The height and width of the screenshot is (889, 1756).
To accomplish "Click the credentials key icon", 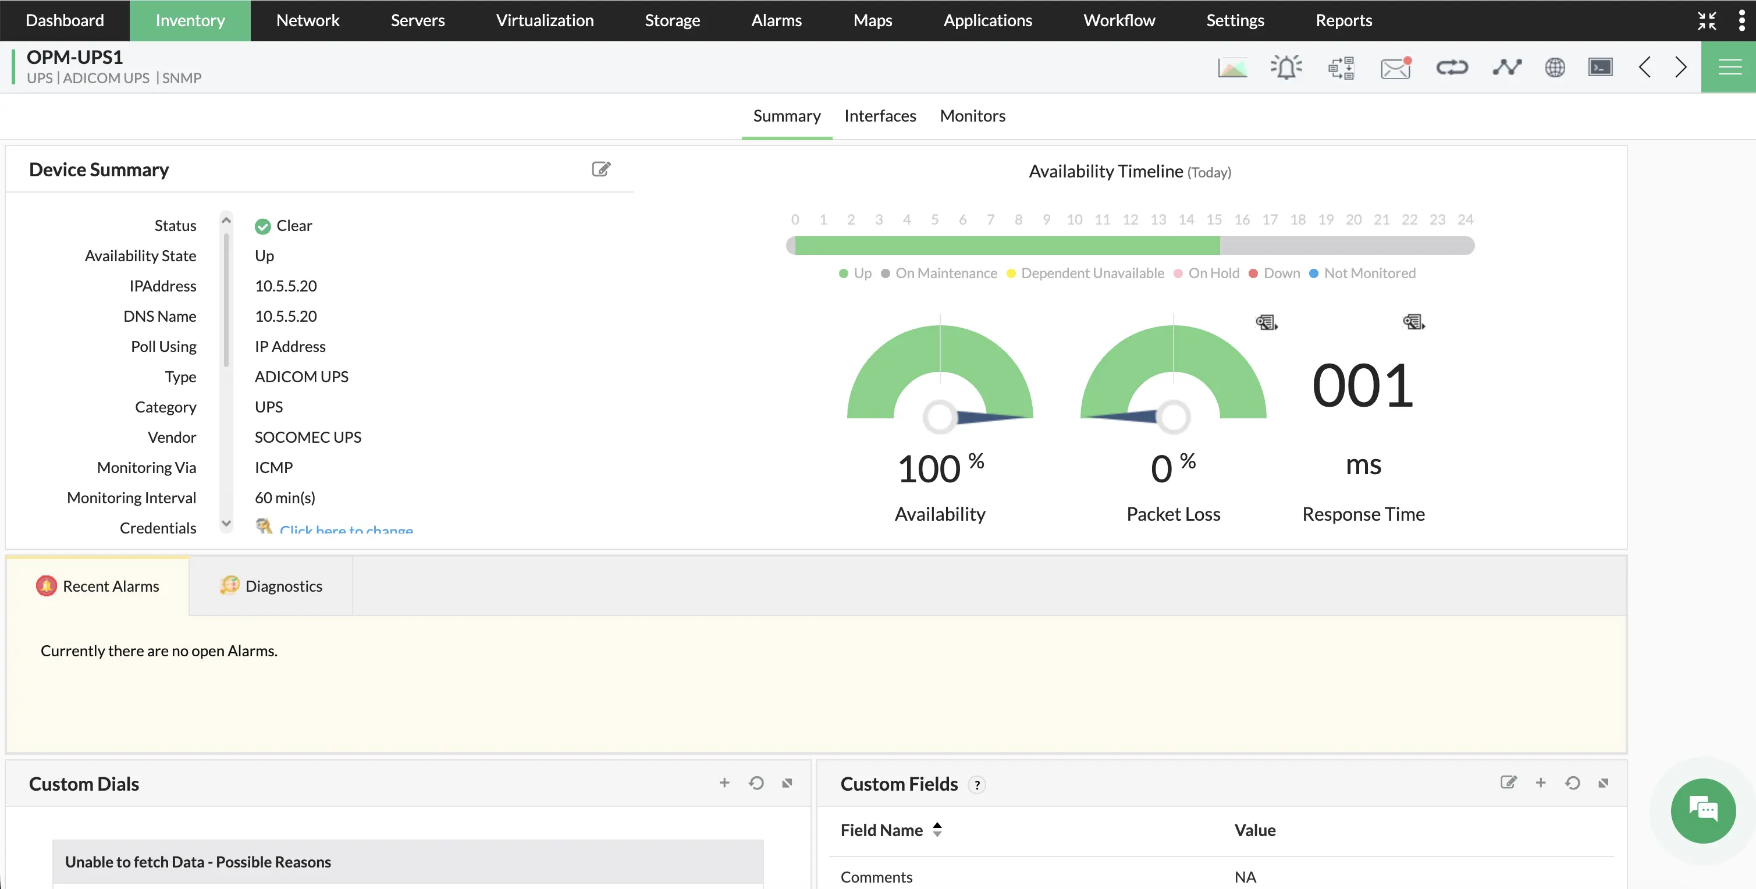I will pos(264,525).
